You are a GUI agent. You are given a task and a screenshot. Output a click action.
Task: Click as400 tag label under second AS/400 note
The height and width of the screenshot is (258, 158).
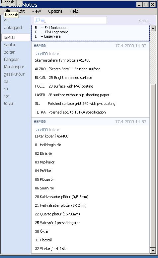42,129
